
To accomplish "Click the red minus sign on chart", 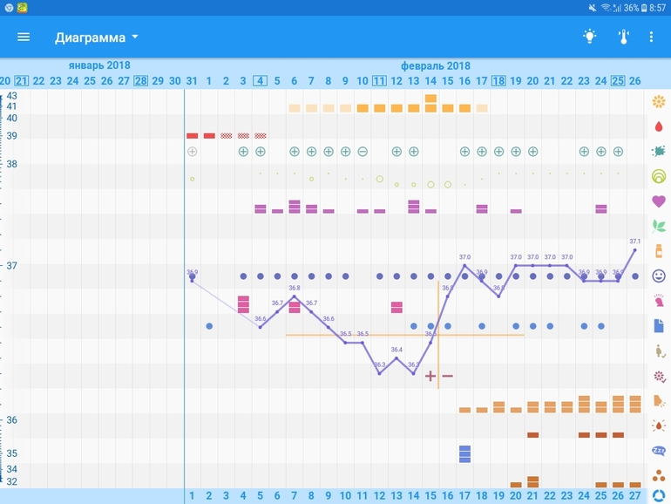I will pos(447,376).
